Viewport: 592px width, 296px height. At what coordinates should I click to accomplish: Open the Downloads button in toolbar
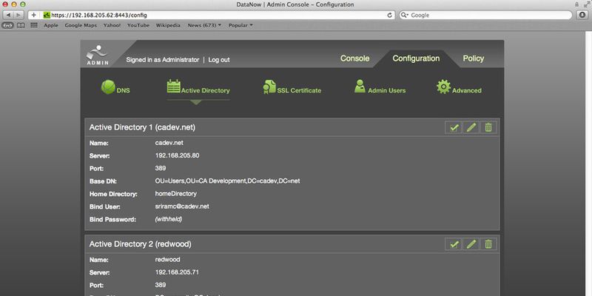582,15
